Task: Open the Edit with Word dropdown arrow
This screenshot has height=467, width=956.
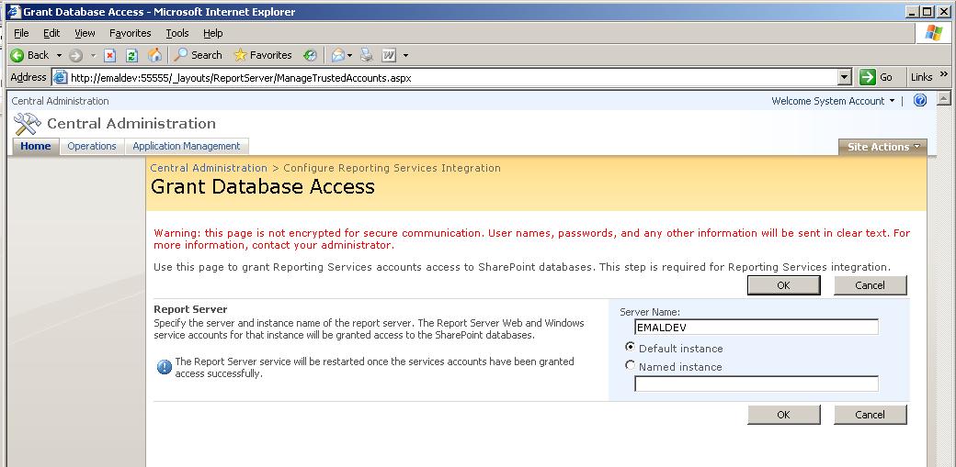Action: pyautogui.click(x=405, y=55)
